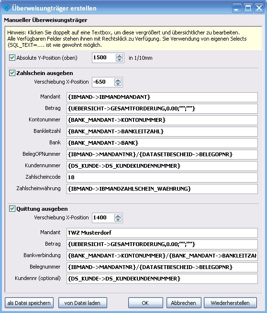Click the Bank text field
The height and width of the screenshot is (313, 267).
pyautogui.click(x=162, y=143)
